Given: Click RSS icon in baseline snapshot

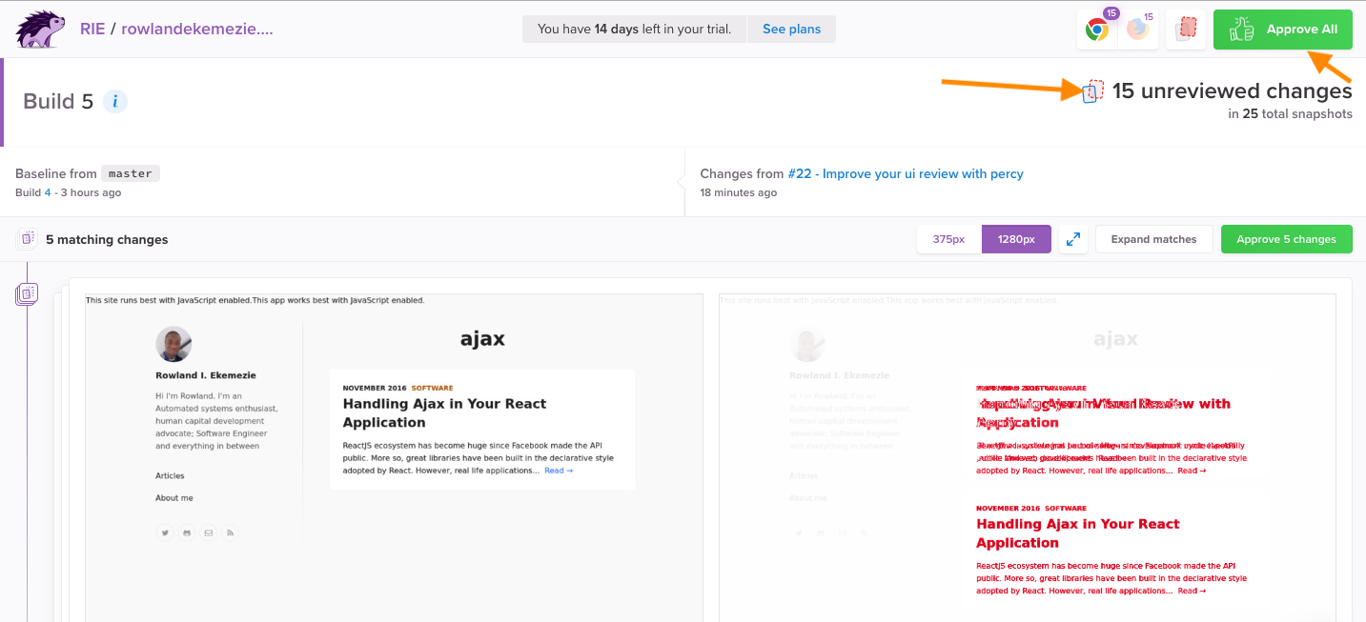Looking at the screenshot, I should pos(230,532).
